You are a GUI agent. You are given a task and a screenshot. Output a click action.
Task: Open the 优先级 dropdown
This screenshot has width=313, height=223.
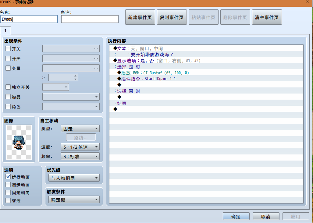74,178
